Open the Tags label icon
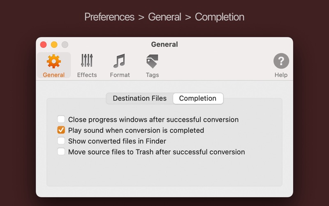The image size is (329, 206). (152, 61)
